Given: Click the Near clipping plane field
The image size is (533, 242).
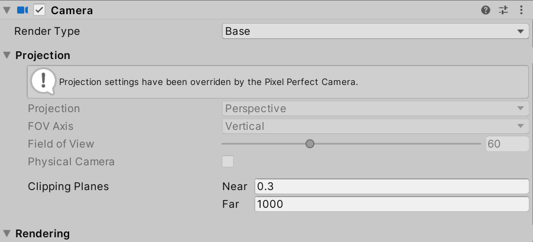Looking at the screenshot, I should point(391,187).
